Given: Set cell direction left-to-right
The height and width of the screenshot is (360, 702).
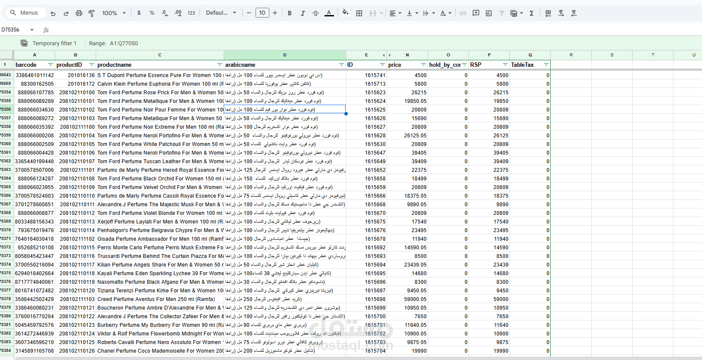Looking at the screenshot, I should [x=561, y=13].
